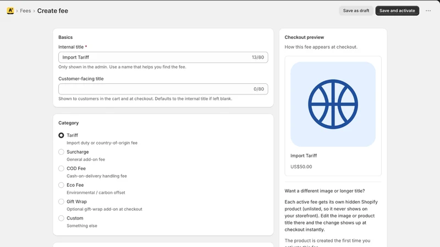Click 'Something else' description text

[81, 226]
